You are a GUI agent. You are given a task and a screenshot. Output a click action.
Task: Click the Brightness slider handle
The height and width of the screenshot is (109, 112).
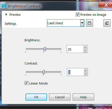(45, 49)
